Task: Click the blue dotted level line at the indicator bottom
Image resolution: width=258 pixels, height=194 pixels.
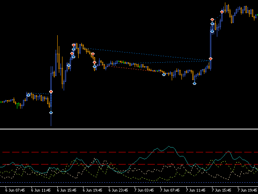Action: pos(129,182)
